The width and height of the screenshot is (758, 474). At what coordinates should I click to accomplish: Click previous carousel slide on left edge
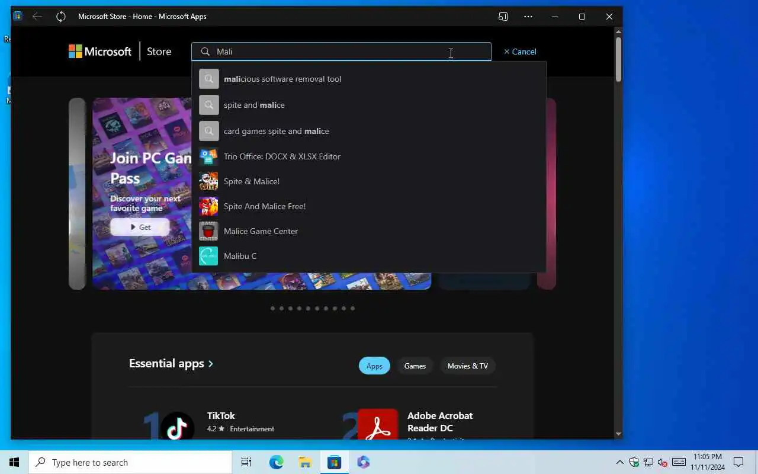tap(77, 194)
